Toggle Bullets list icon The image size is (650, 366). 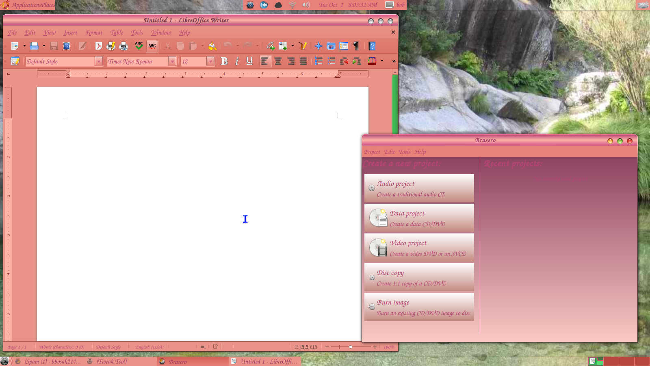(331, 61)
